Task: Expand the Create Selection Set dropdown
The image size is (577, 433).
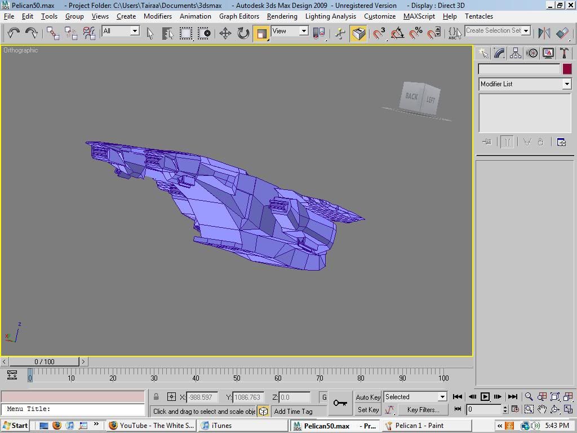Action: (x=526, y=31)
